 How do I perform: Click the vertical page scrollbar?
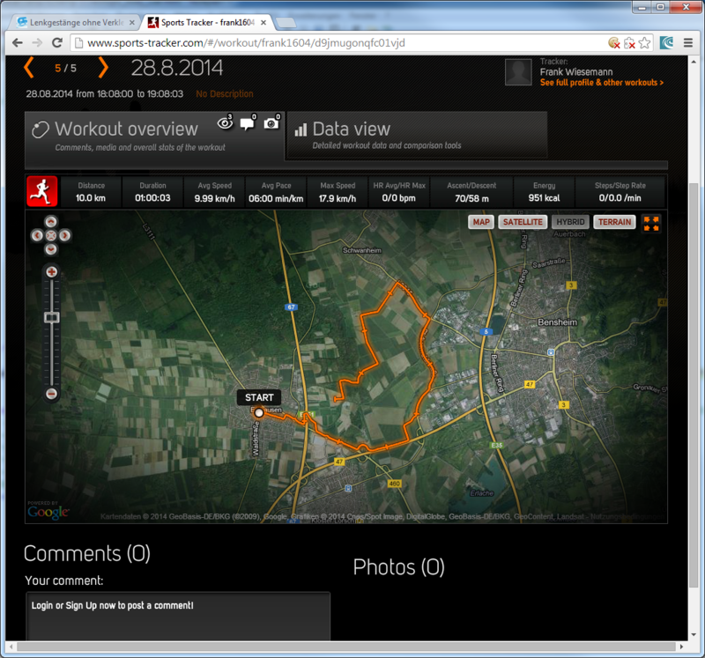(694, 385)
